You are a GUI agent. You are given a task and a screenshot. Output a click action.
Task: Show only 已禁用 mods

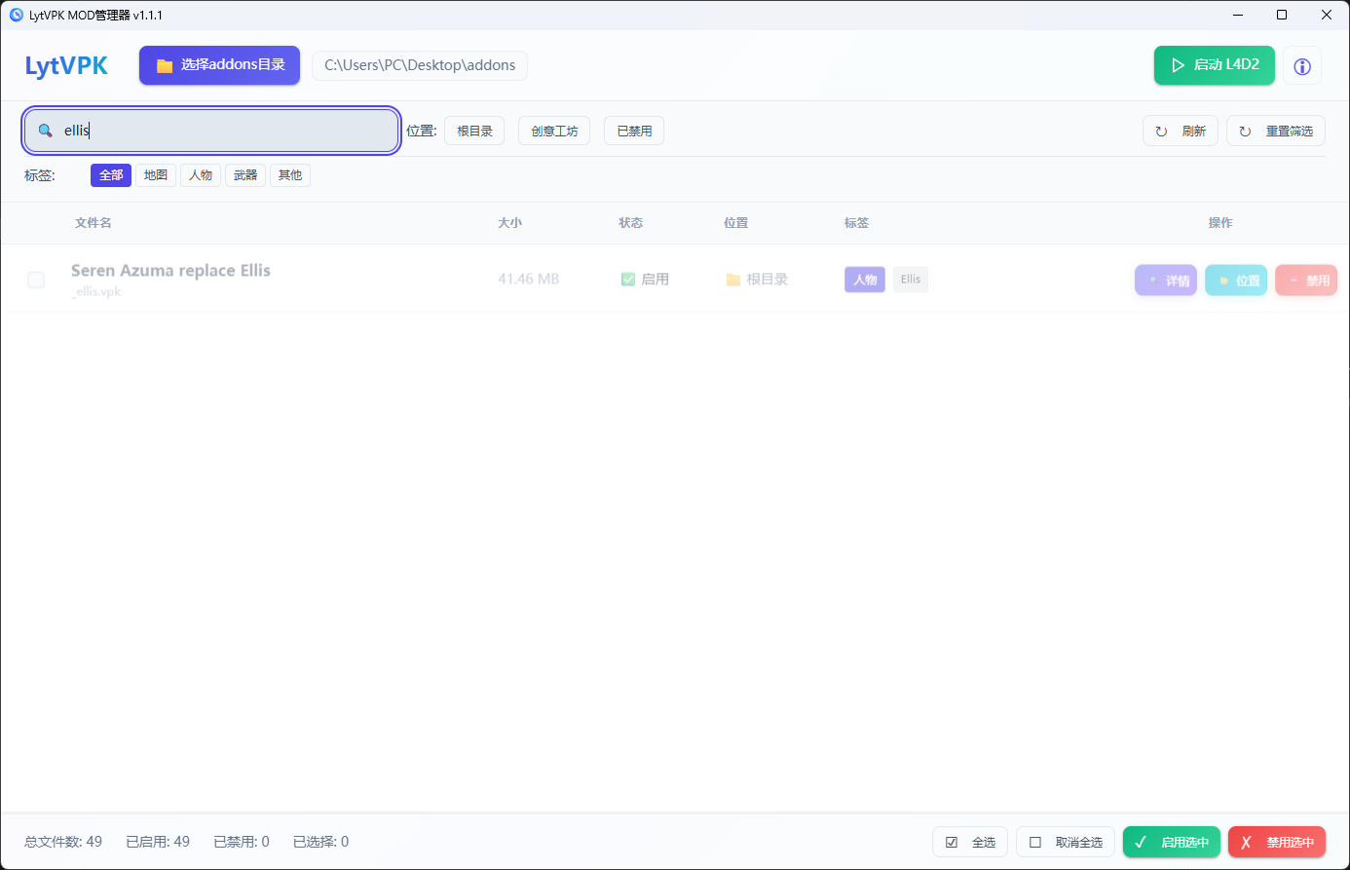(634, 131)
